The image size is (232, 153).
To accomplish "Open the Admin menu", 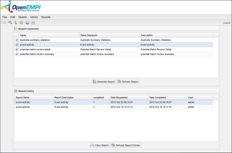I will [x=34, y=17].
